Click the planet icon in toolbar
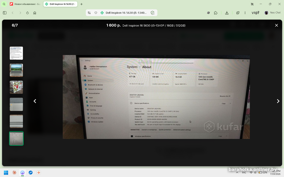Viewport: 284px width, 177px height. point(208,13)
